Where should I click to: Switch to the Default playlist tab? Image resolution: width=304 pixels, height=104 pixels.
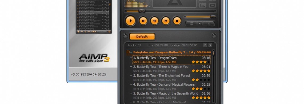point(142,37)
